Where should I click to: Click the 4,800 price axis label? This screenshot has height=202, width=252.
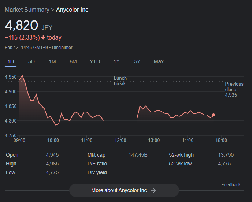tap(11, 121)
